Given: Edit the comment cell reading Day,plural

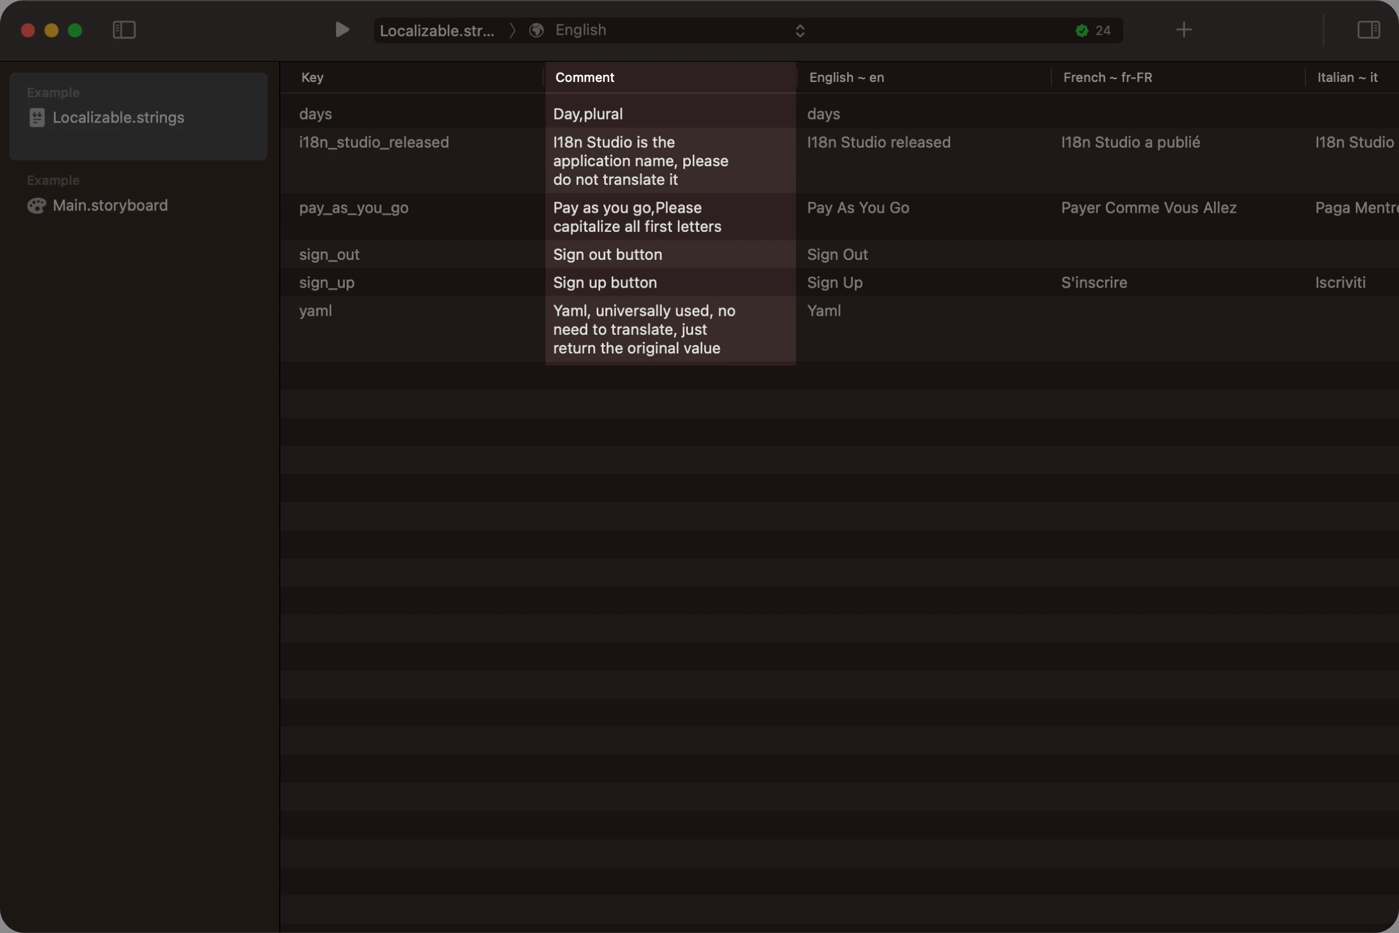Looking at the screenshot, I should (587, 114).
